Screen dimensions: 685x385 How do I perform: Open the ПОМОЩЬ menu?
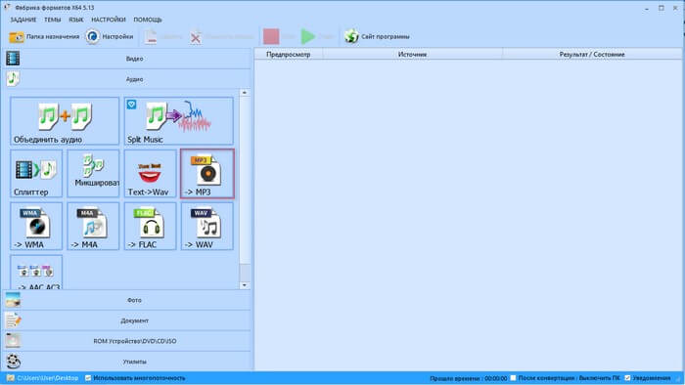click(x=148, y=20)
